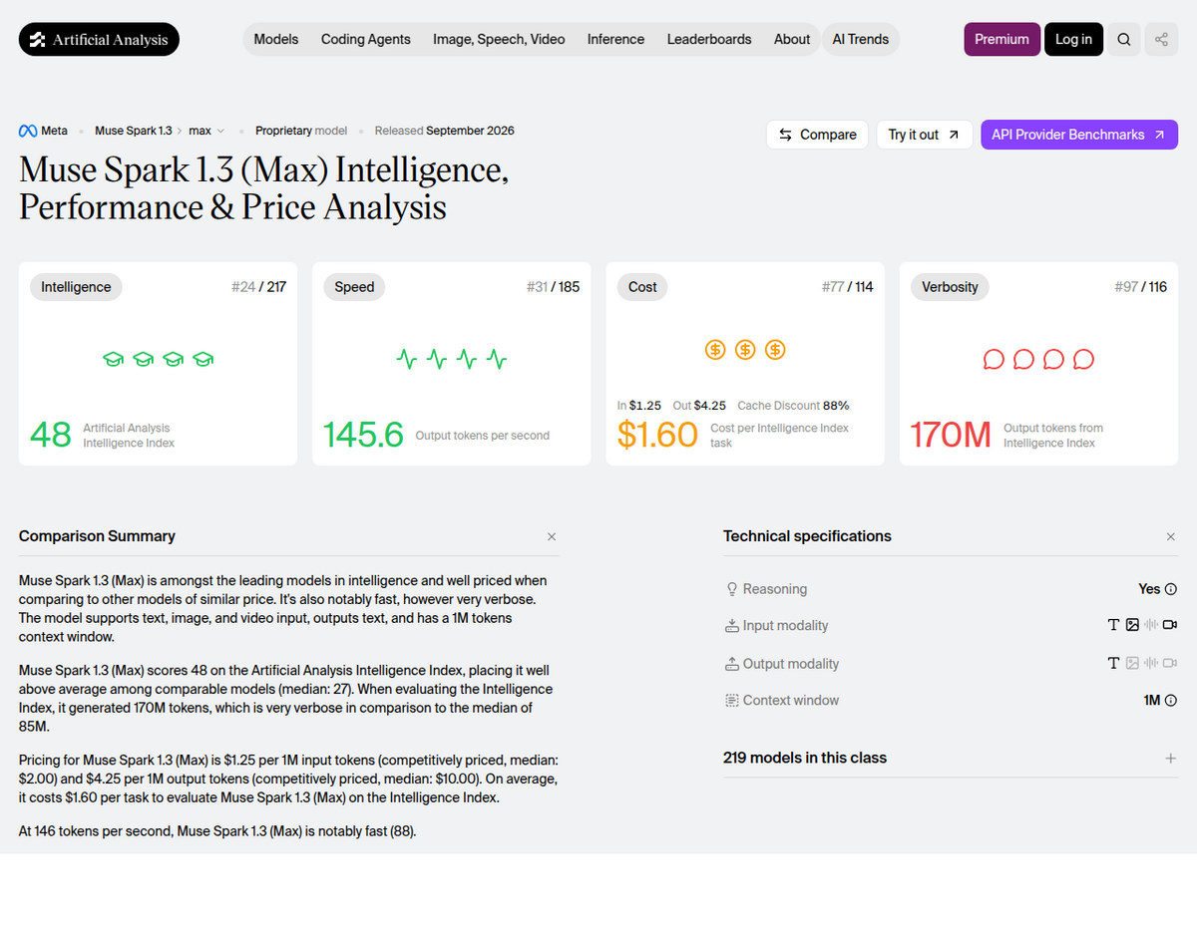Screen dimensions: 1197x935
Task: Click Muse Spark 1.3 breadcrumb link
Action: tap(134, 131)
